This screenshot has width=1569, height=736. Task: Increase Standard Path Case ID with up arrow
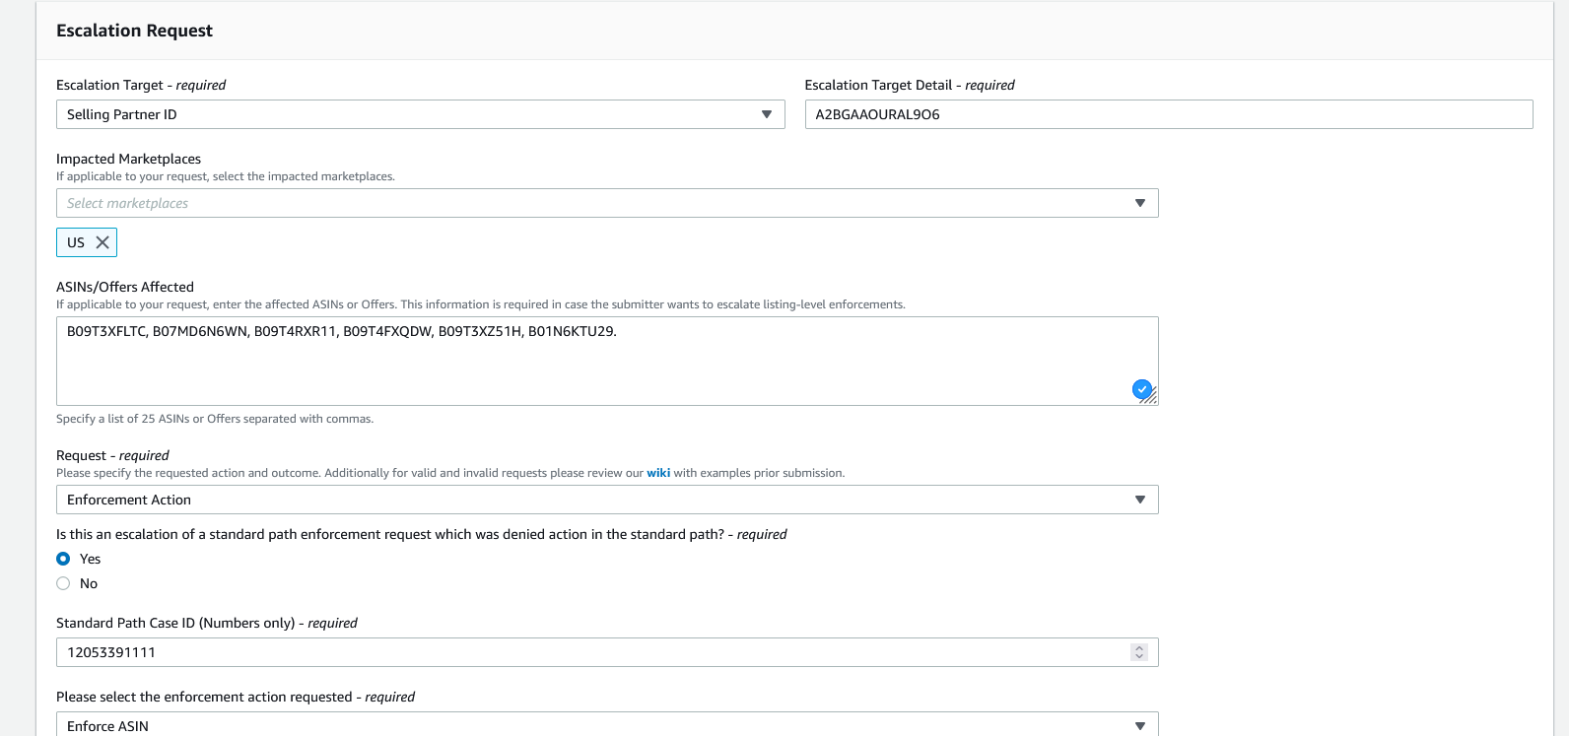tap(1139, 648)
